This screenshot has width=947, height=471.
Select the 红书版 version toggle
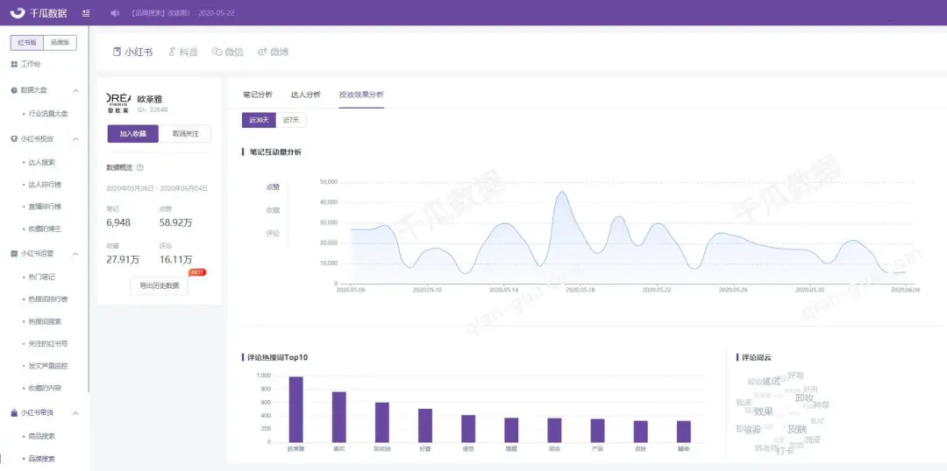coord(27,43)
